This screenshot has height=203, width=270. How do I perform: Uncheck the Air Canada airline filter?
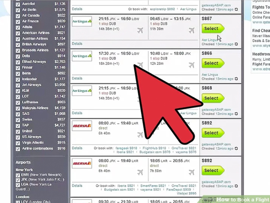pos(17,16)
